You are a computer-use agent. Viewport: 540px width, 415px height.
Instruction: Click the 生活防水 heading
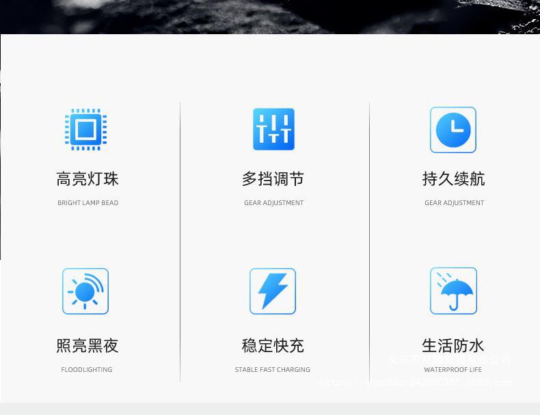pos(453,345)
